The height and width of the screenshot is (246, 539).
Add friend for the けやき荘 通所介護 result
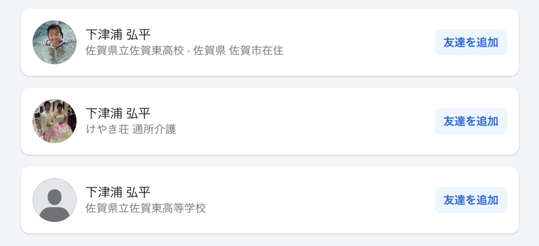pyautogui.click(x=471, y=121)
